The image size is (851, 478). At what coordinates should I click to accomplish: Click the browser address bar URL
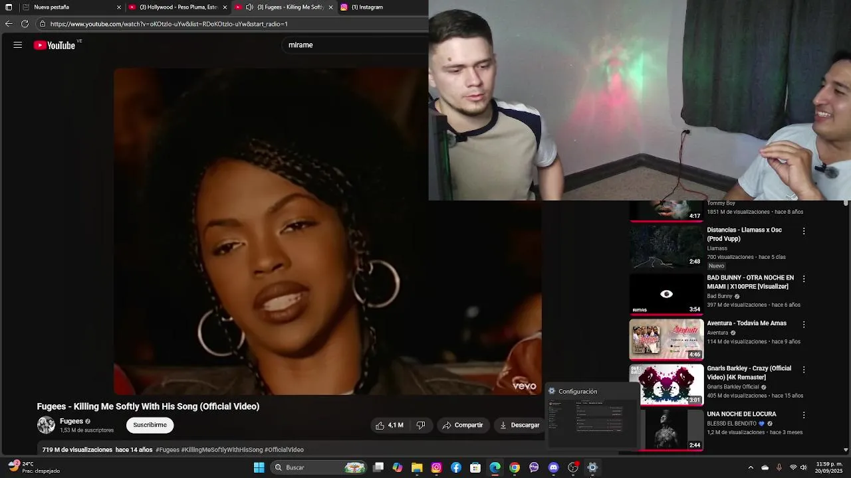(169, 24)
